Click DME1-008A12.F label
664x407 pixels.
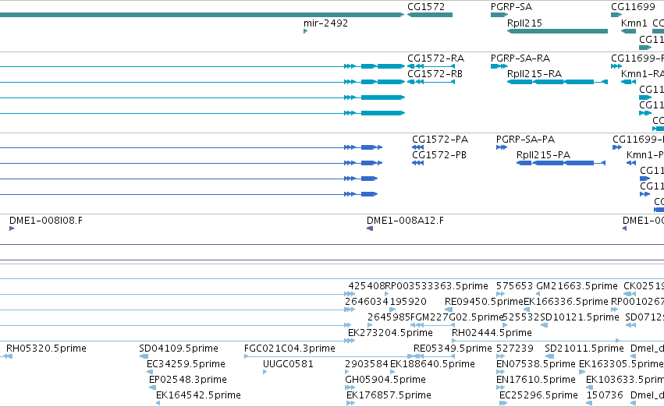405,221
